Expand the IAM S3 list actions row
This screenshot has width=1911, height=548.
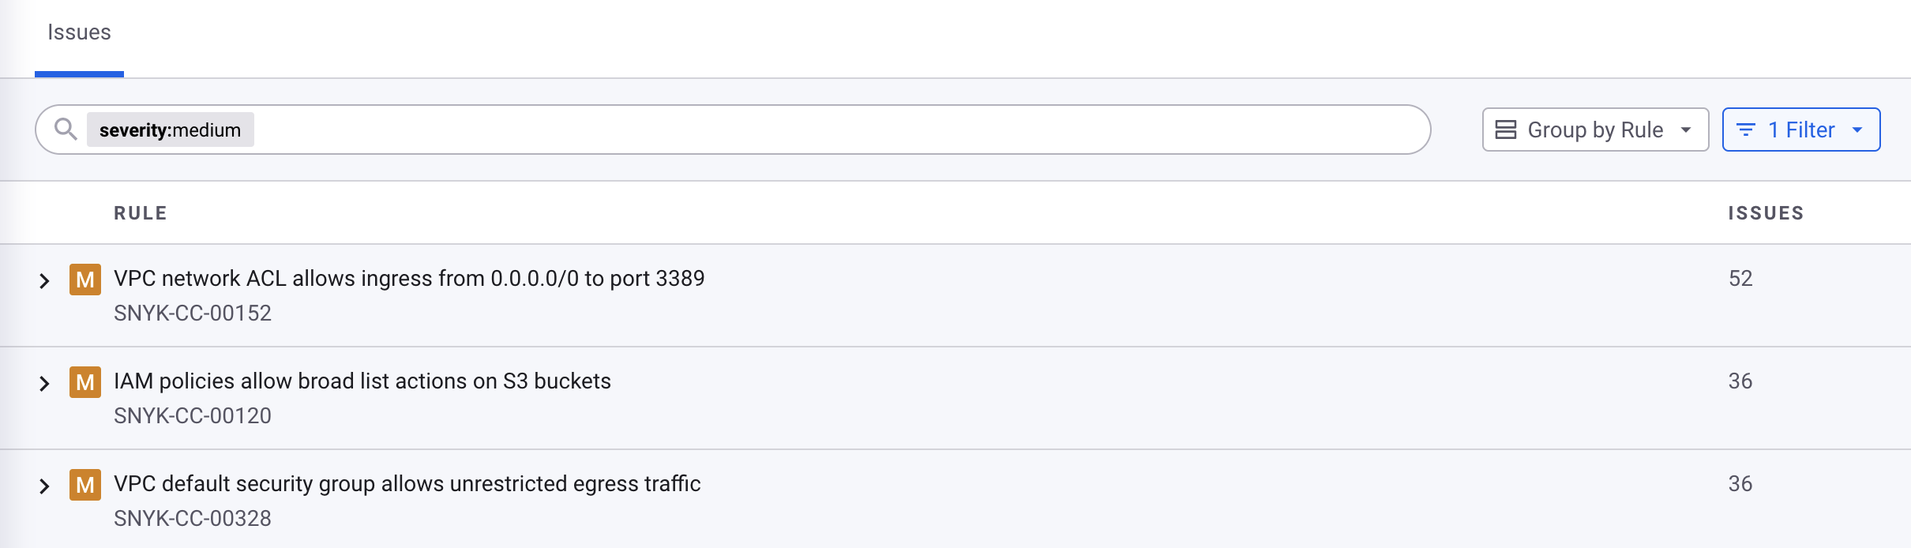point(44,383)
